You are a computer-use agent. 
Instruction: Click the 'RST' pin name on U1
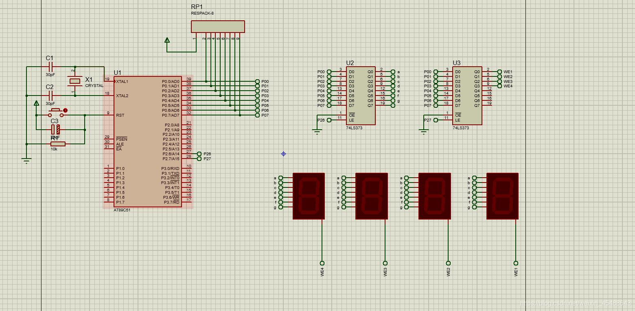coord(120,115)
